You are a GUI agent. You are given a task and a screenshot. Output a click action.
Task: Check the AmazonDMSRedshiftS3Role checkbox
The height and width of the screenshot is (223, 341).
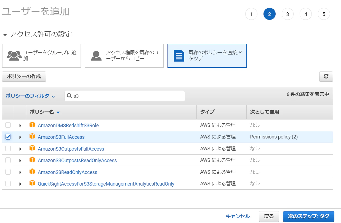(x=8, y=125)
